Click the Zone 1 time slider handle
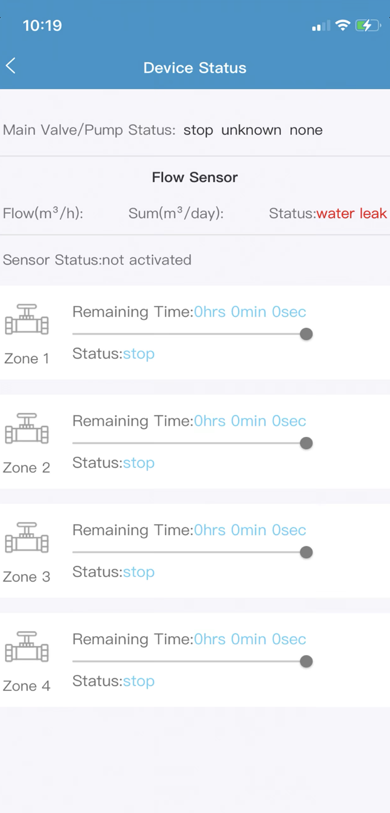This screenshot has width=390, height=813. point(306,334)
